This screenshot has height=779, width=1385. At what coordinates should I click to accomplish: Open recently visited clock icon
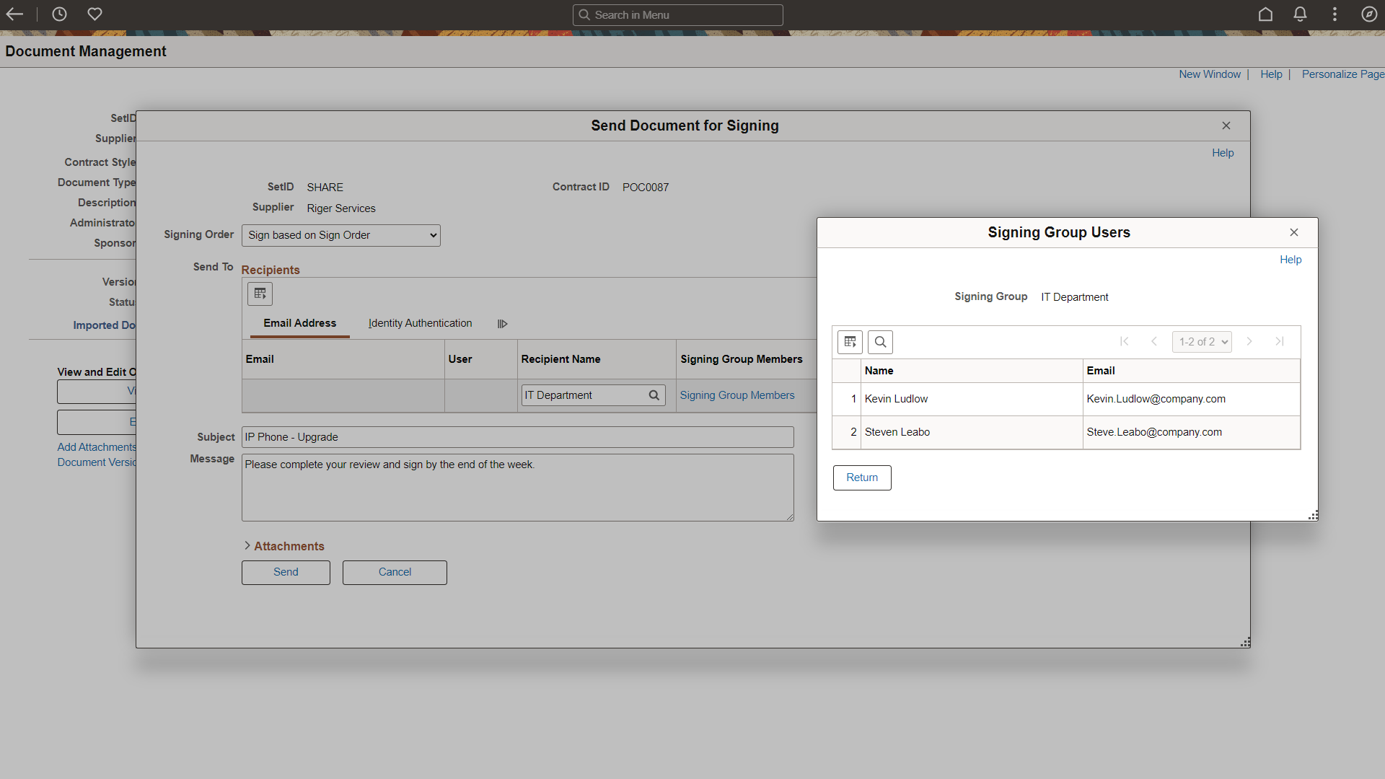(59, 14)
